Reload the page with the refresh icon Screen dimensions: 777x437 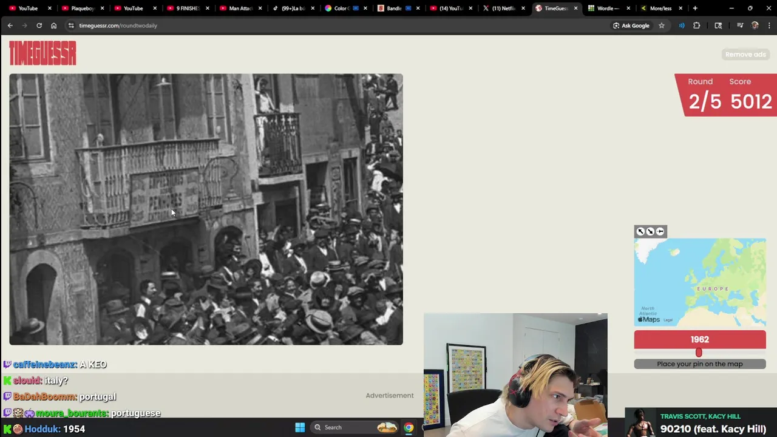(39, 25)
